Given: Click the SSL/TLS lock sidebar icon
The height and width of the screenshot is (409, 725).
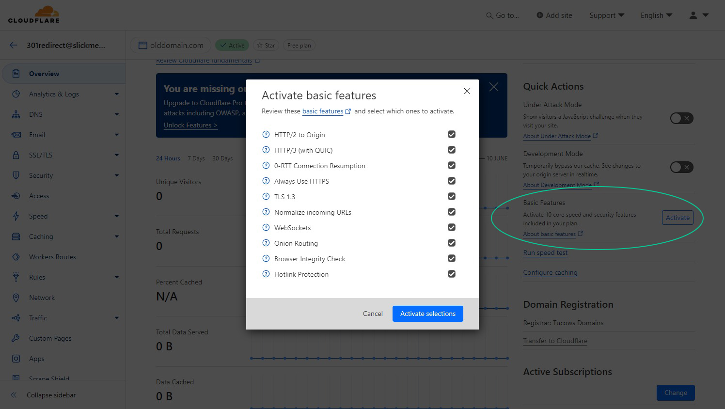Looking at the screenshot, I should tap(16, 155).
